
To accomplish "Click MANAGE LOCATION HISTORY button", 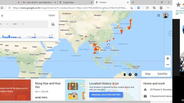I will point(106,95).
